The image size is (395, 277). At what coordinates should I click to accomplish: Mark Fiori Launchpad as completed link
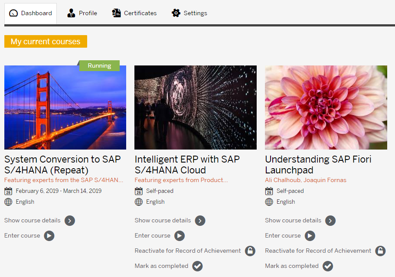[292, 266]
